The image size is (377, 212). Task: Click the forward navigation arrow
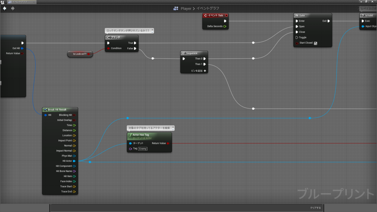pyautogui.click(x=13, y=8)
